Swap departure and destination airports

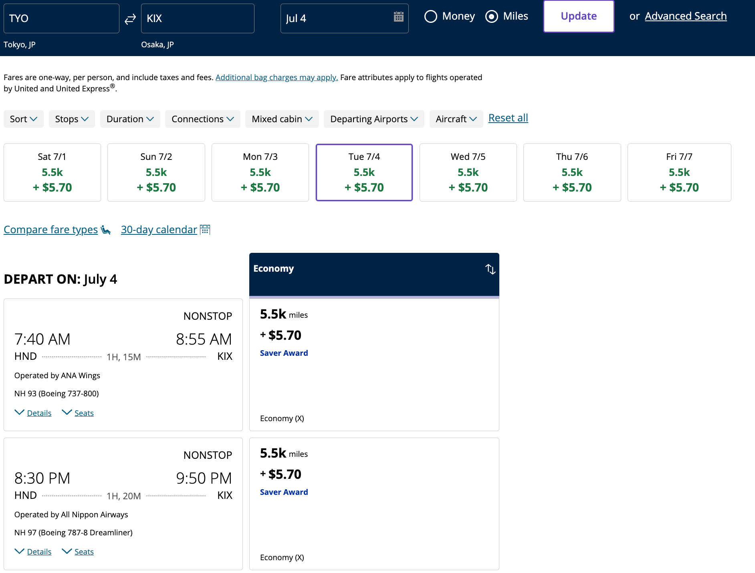pos(129,18)
